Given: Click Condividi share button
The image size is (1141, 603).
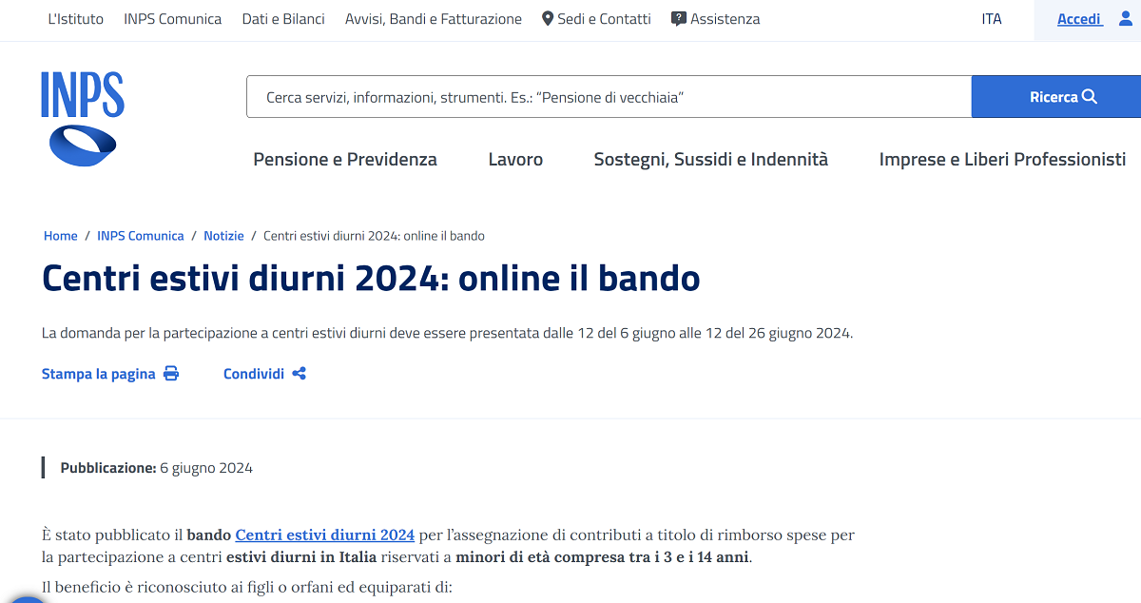Looking at the screenshot, I should click(264, 374).
